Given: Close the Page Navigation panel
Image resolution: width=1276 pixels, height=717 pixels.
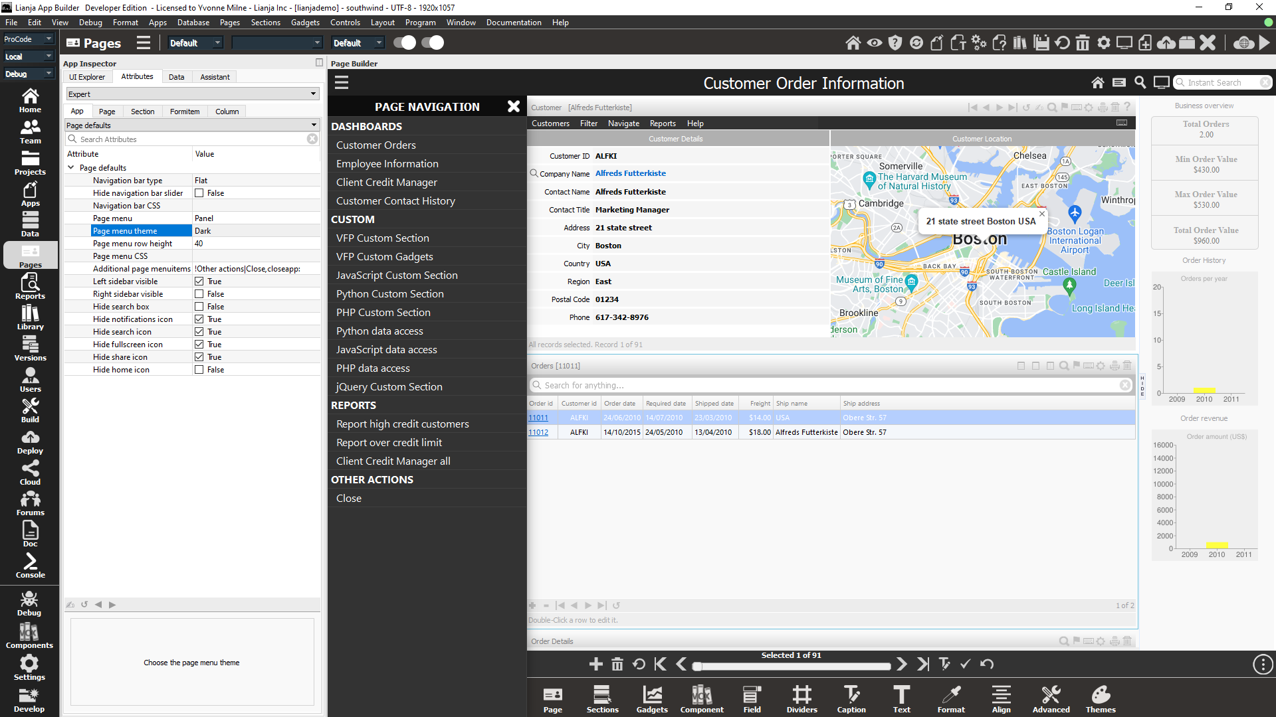Looking at the screenshot, I should pos(513,107).
